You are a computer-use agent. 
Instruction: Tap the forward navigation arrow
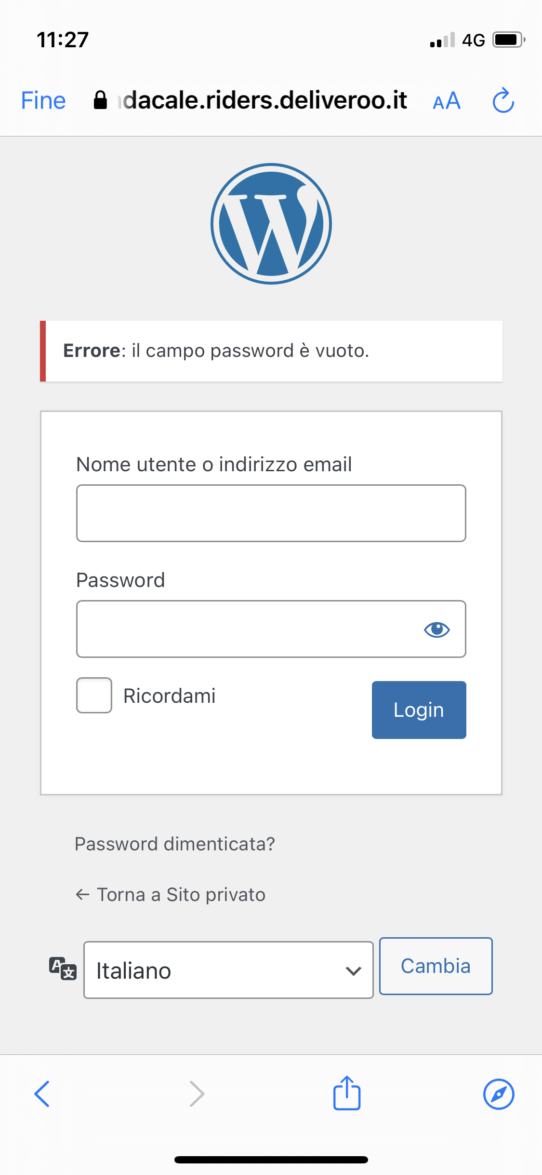point(197,1093)
